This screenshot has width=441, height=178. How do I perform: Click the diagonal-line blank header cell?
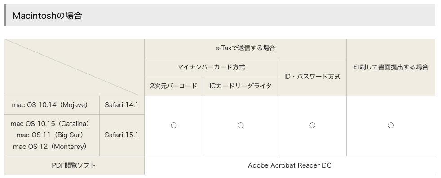(74, 67)
